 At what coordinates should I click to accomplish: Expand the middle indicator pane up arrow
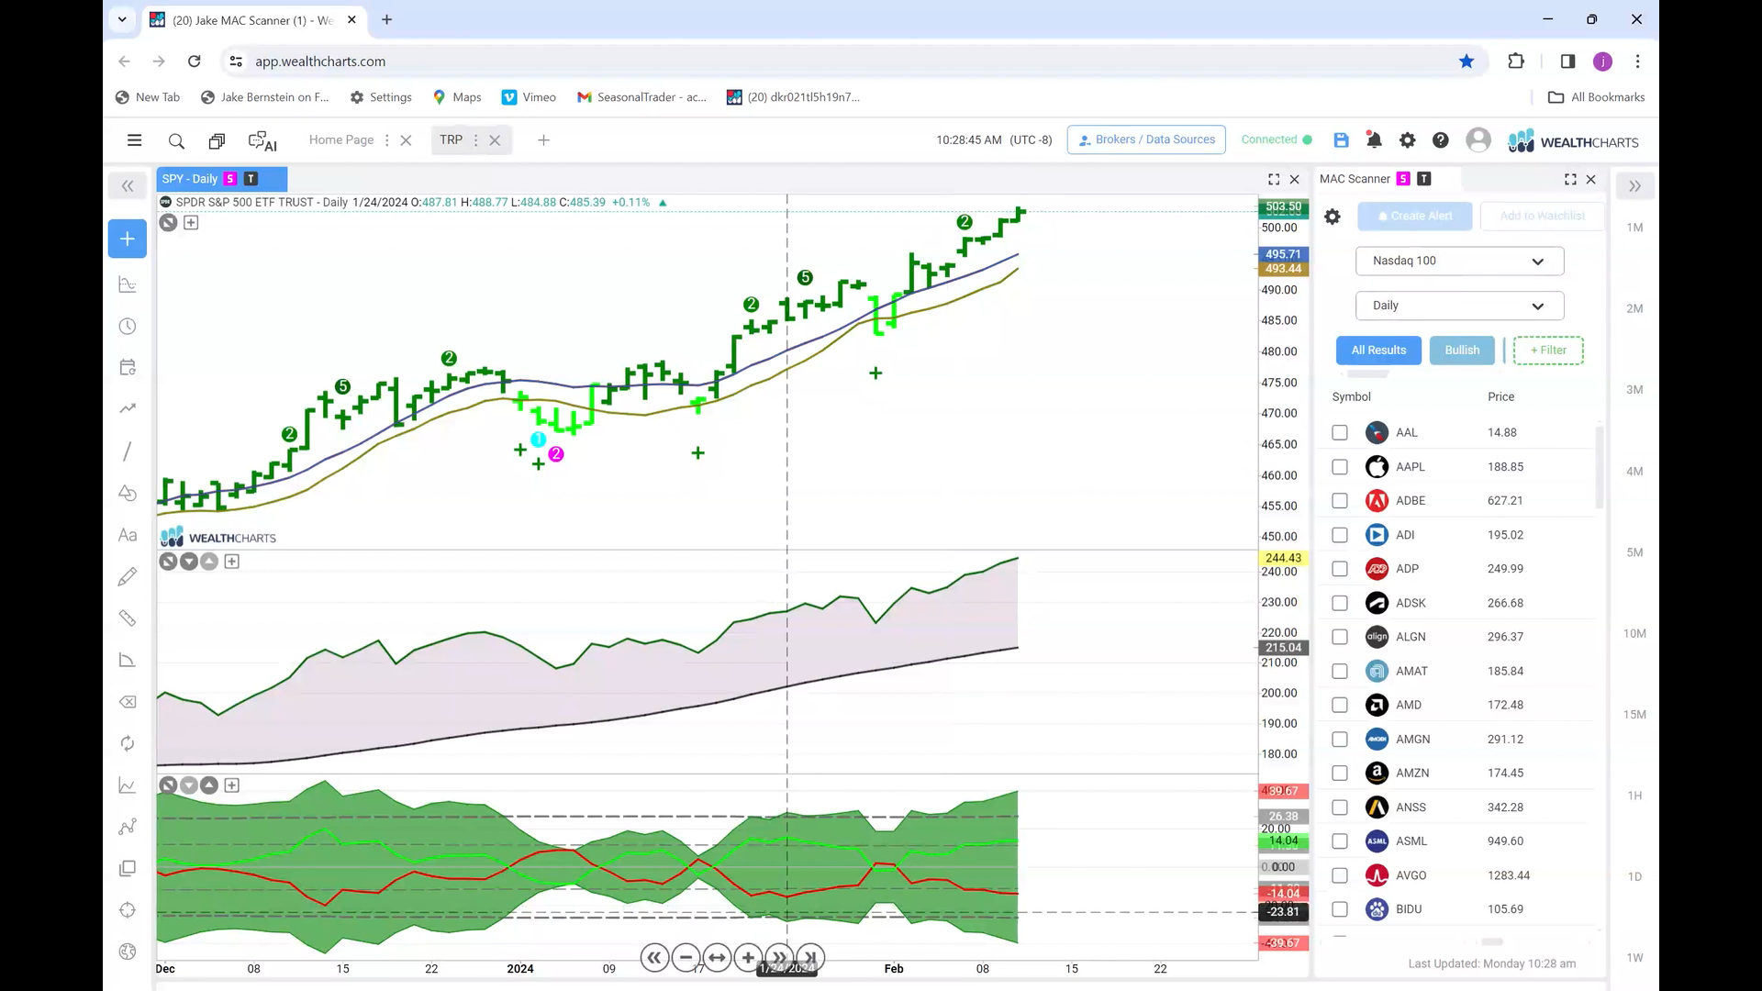pyautogui.click(x=209, y=562)
